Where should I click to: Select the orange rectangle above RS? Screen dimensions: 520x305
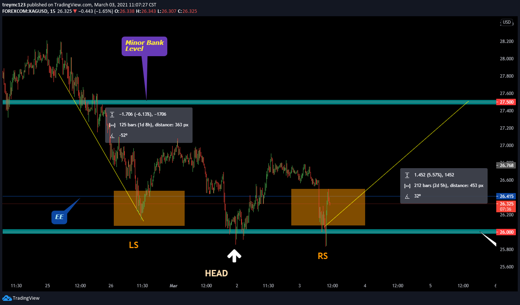pos(328,207)
